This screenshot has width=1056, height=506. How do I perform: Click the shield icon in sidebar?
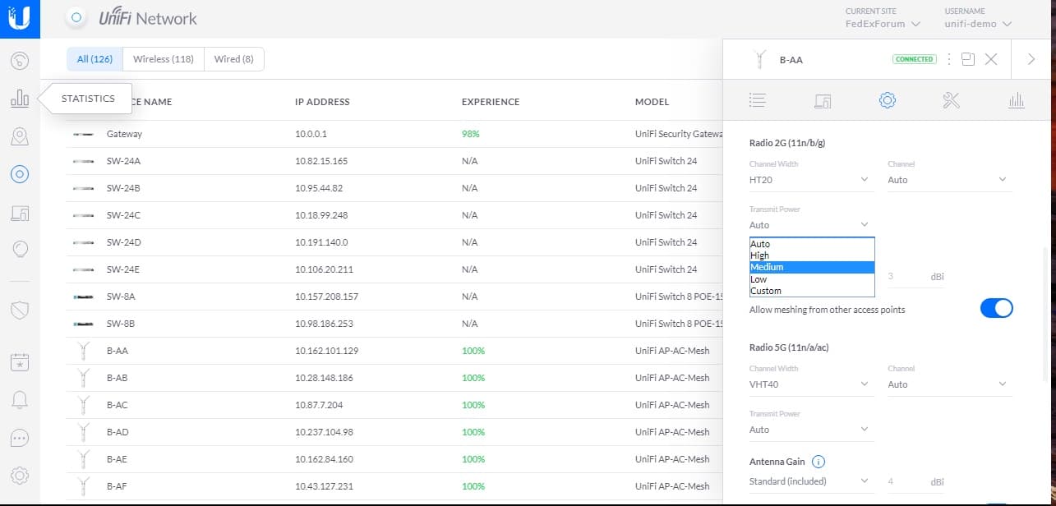click(20, 310)
